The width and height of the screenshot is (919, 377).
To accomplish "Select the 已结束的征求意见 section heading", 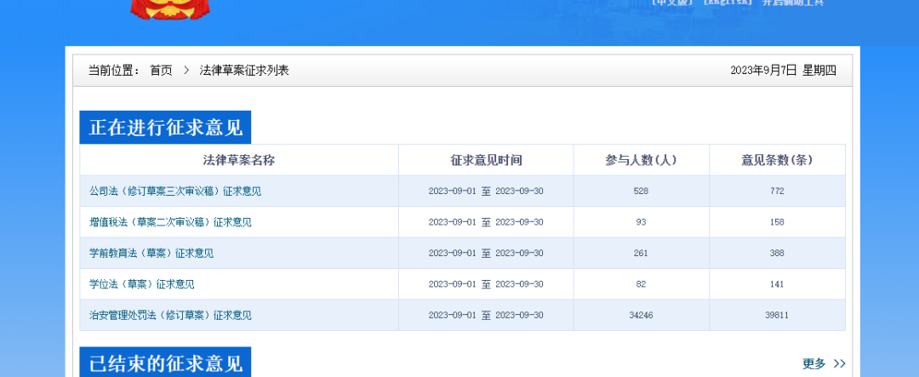I will click(x=165, y=363).
